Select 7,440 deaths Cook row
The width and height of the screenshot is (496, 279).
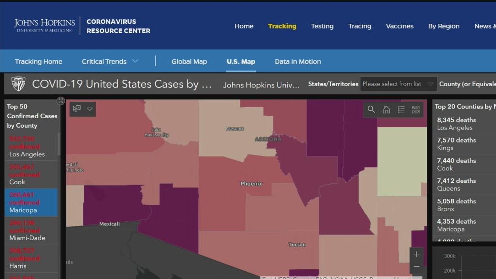pyautogui.click(x=464, y=164)
